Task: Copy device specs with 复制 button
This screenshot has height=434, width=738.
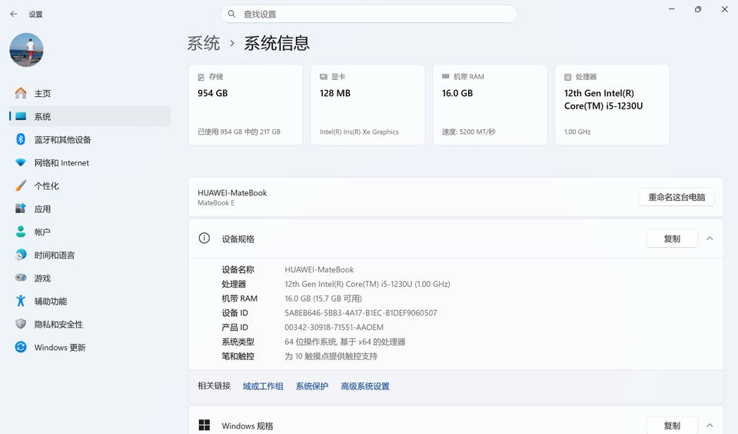Action: [x=672, y=239]
